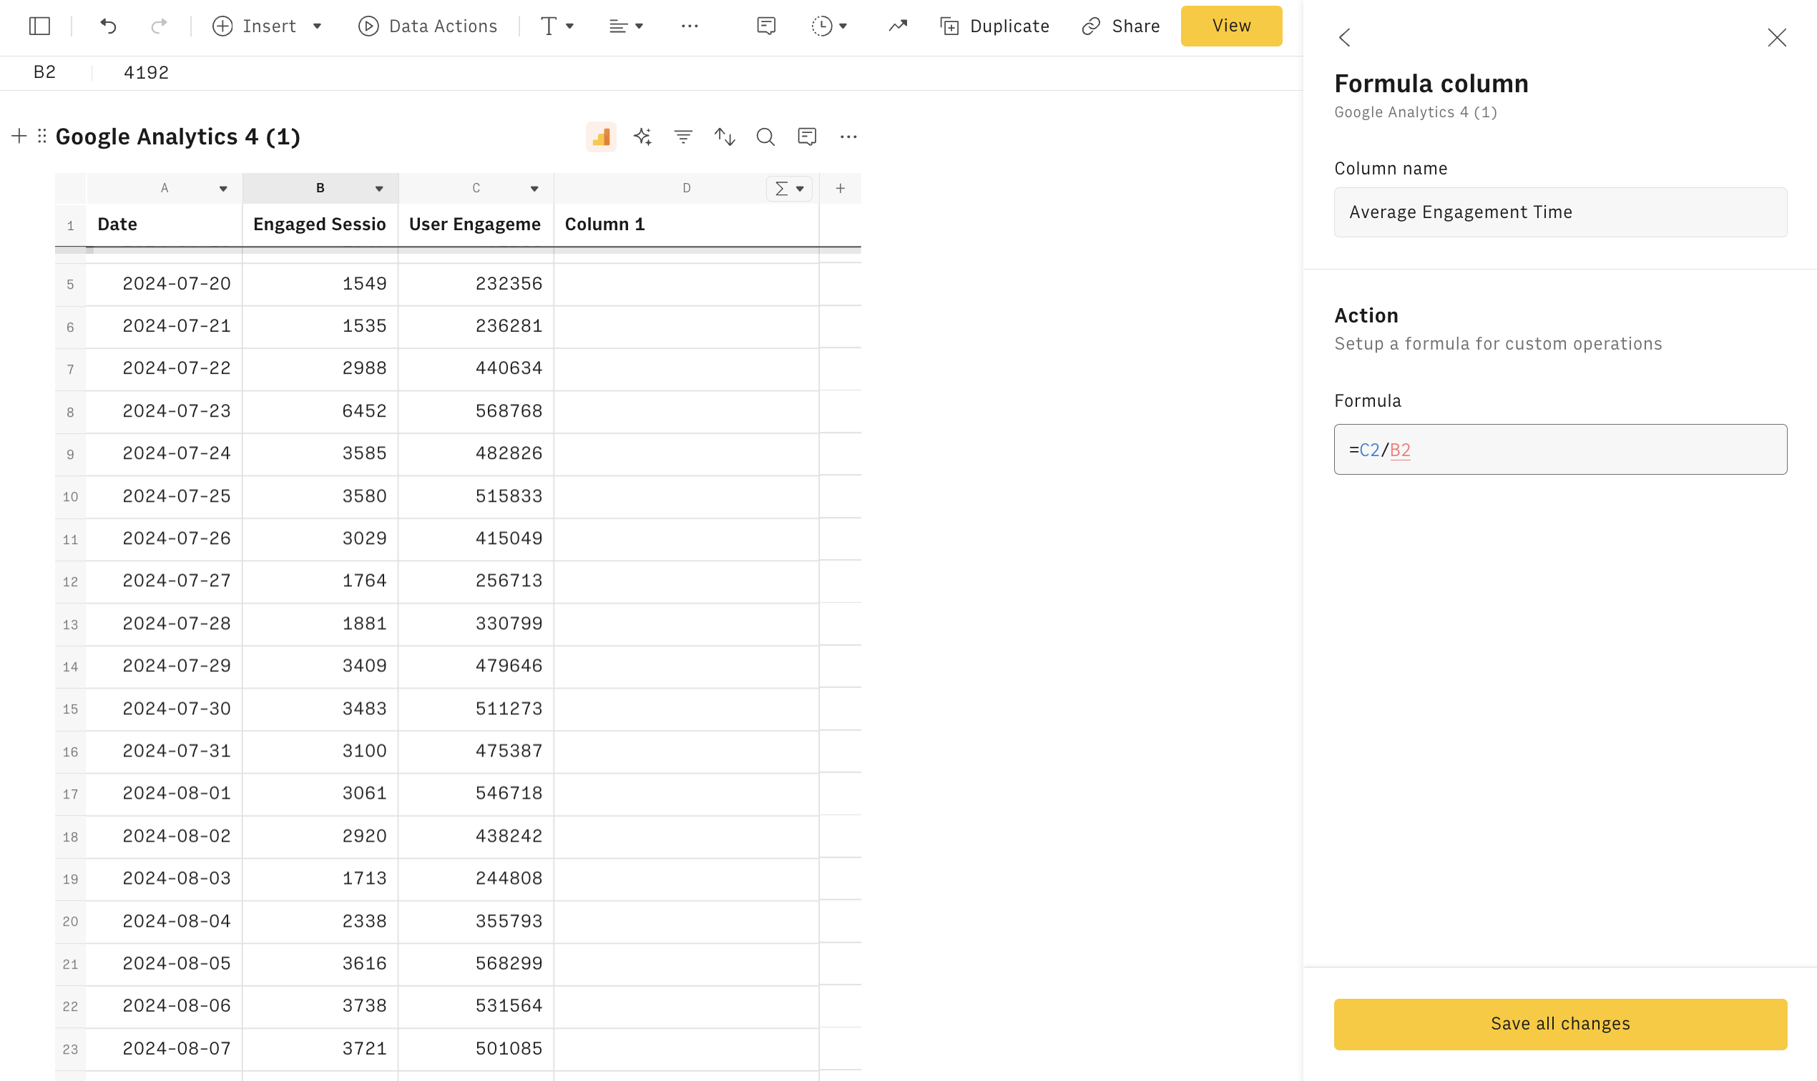
Task: Click the formula bar value 4192
Action: 147,73
